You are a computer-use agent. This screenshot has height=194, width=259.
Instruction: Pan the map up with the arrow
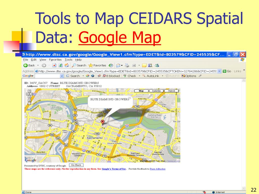click(x=29, y=91)
